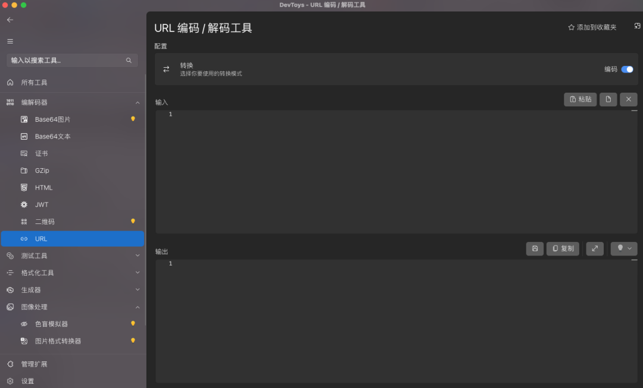
Task: Open the GZip tool
Action: 73,171
